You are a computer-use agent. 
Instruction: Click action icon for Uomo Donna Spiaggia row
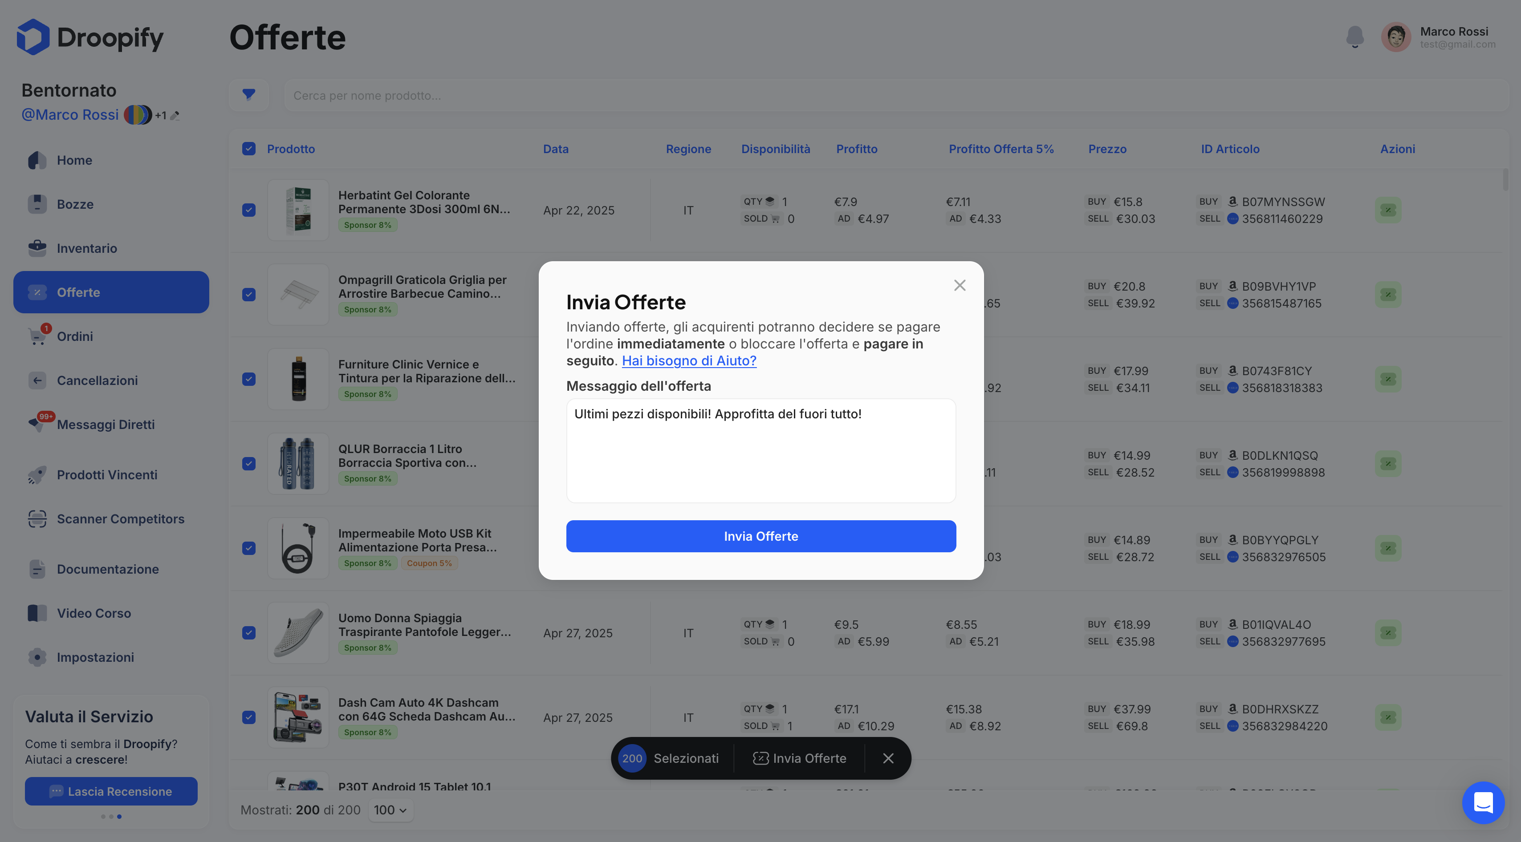tap(1388, 632)
